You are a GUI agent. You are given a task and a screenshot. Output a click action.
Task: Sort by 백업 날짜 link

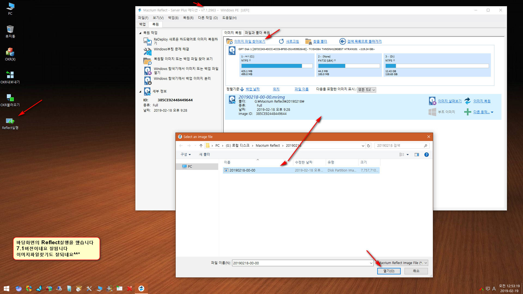(253, 89)
